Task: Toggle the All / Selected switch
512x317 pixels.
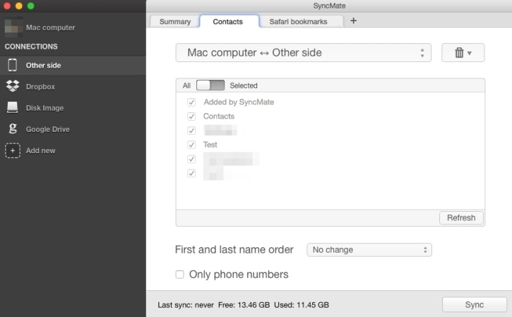Action: (x=210, y=85)
